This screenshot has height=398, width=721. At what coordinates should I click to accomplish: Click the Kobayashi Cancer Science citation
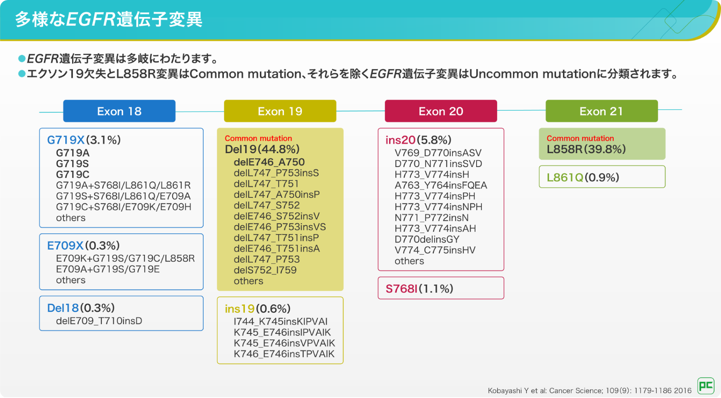tap(589, 390)
